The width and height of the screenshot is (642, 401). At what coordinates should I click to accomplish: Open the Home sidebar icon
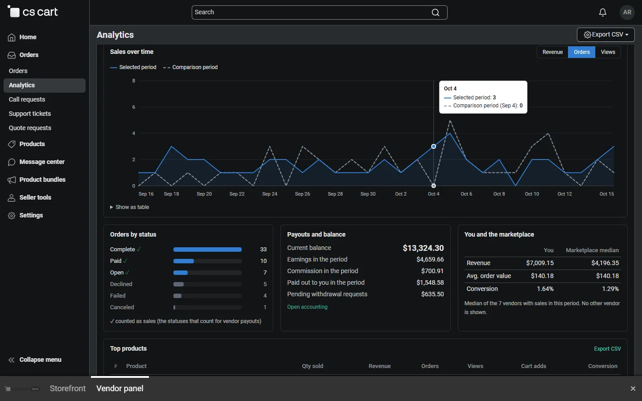tap(12, 37)
